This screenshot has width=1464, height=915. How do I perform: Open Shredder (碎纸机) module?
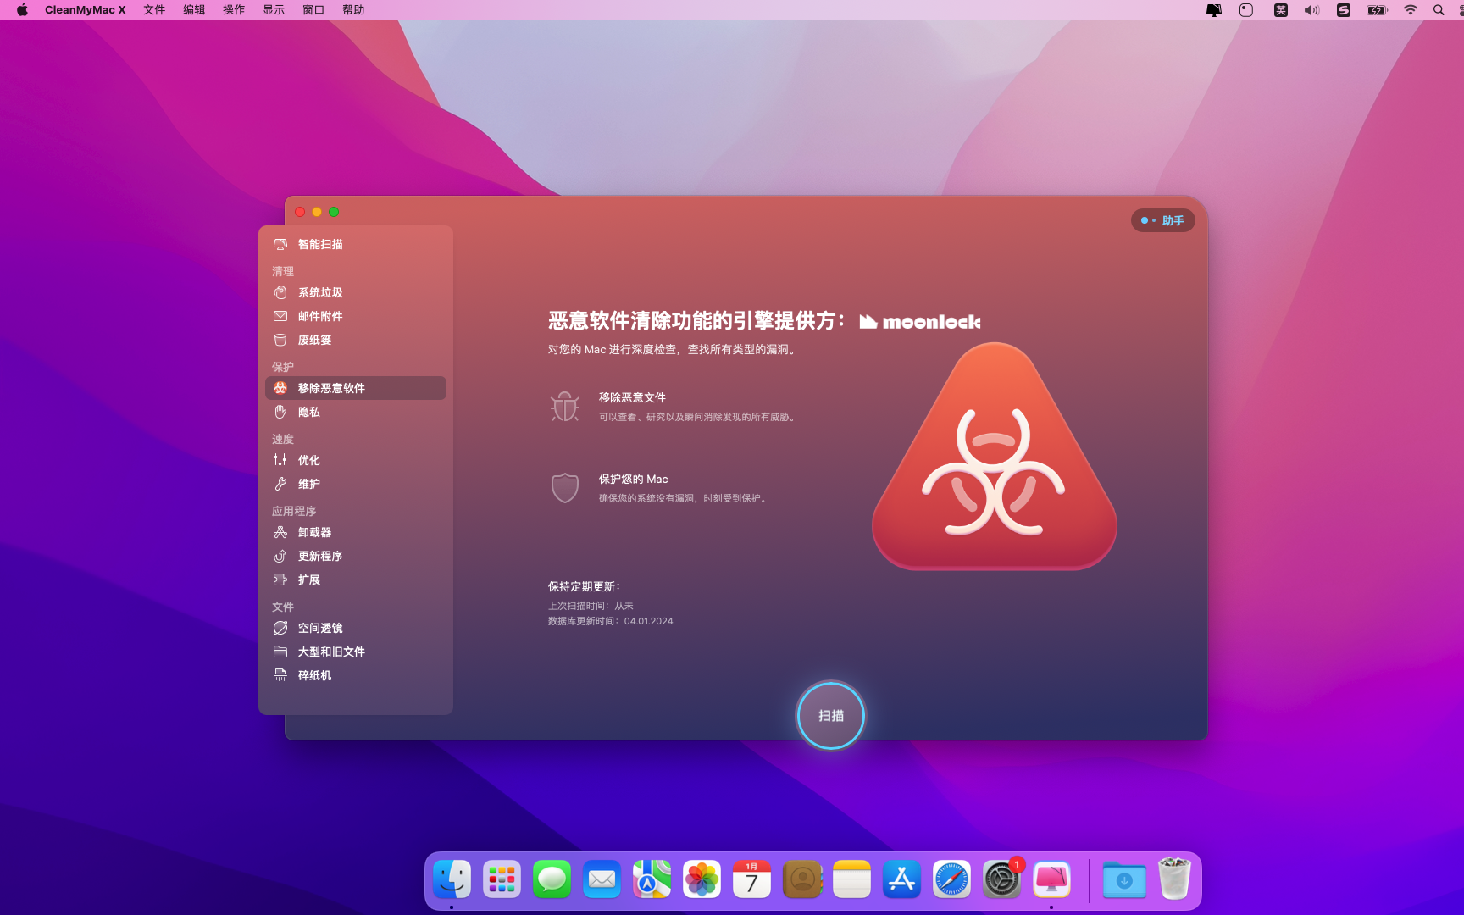(314, 675)
